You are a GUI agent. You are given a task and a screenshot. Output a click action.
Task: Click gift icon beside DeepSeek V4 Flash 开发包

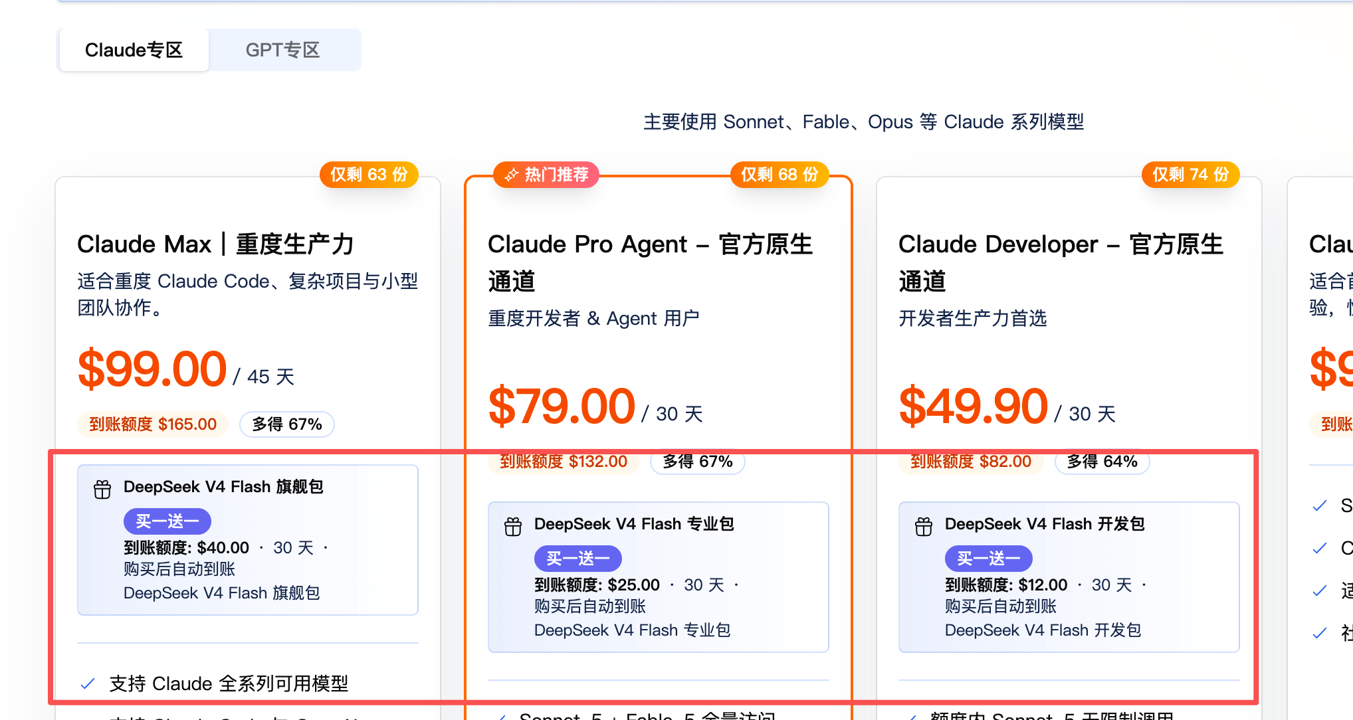click(924, 527)
